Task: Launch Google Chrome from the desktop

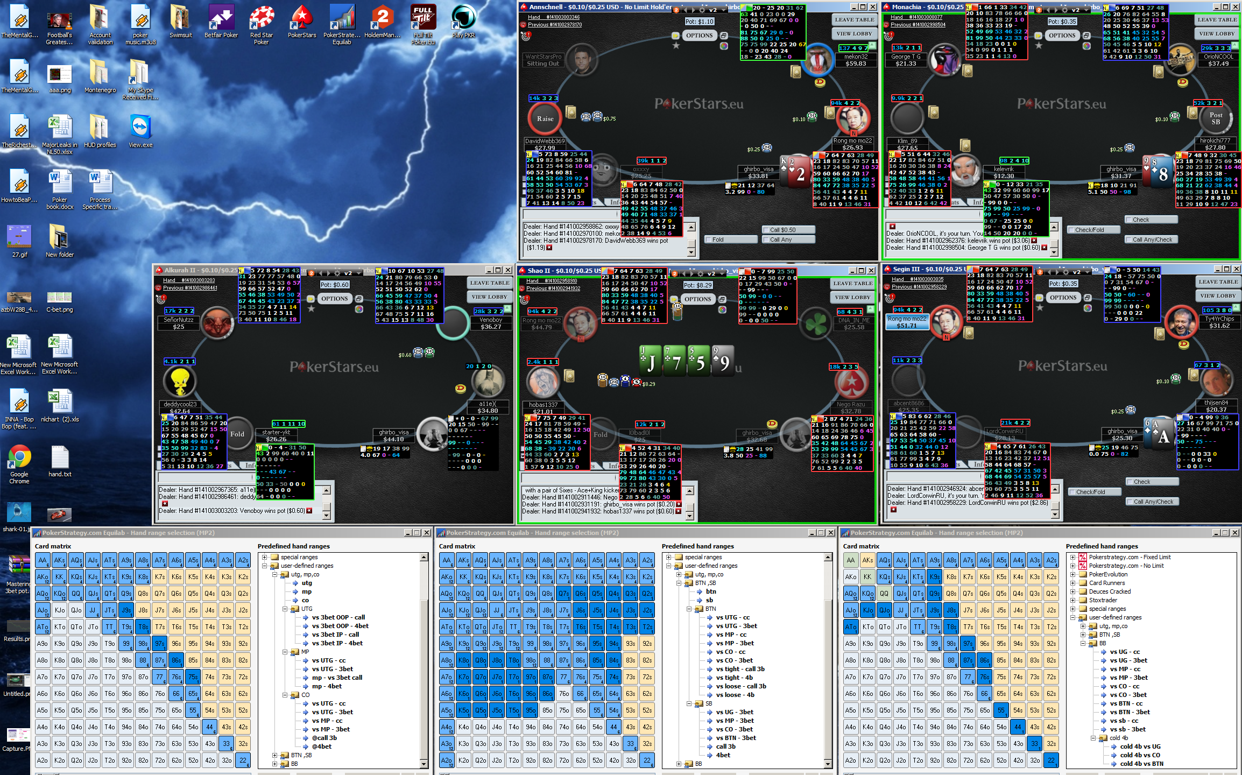Action: 19,464
